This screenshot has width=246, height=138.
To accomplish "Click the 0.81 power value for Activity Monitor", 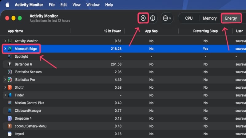I will tap(118, 41).
